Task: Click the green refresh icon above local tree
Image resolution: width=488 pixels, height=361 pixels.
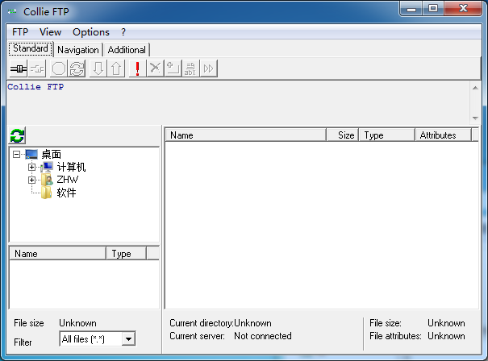Action: [x=18, y=135]
